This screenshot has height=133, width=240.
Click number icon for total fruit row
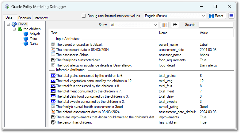[53, 86]
